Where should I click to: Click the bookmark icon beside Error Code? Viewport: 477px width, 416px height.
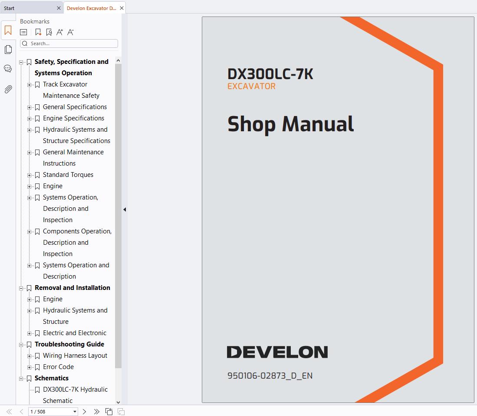[x=37, y=367]
